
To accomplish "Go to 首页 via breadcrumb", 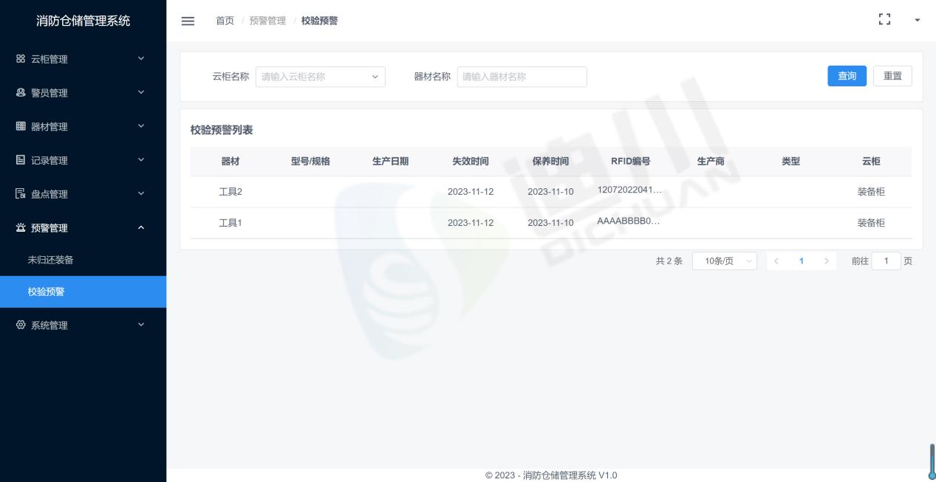I will pos(225,21).
